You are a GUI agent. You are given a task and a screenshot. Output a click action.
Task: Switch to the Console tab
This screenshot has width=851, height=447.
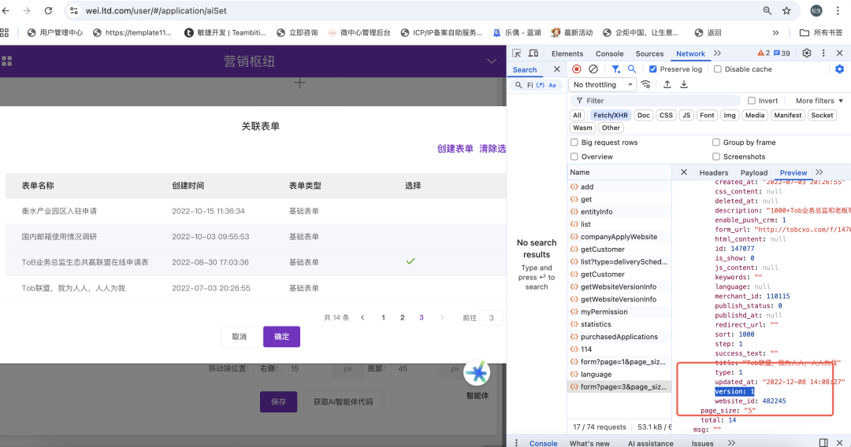click(x=609, y=54)
